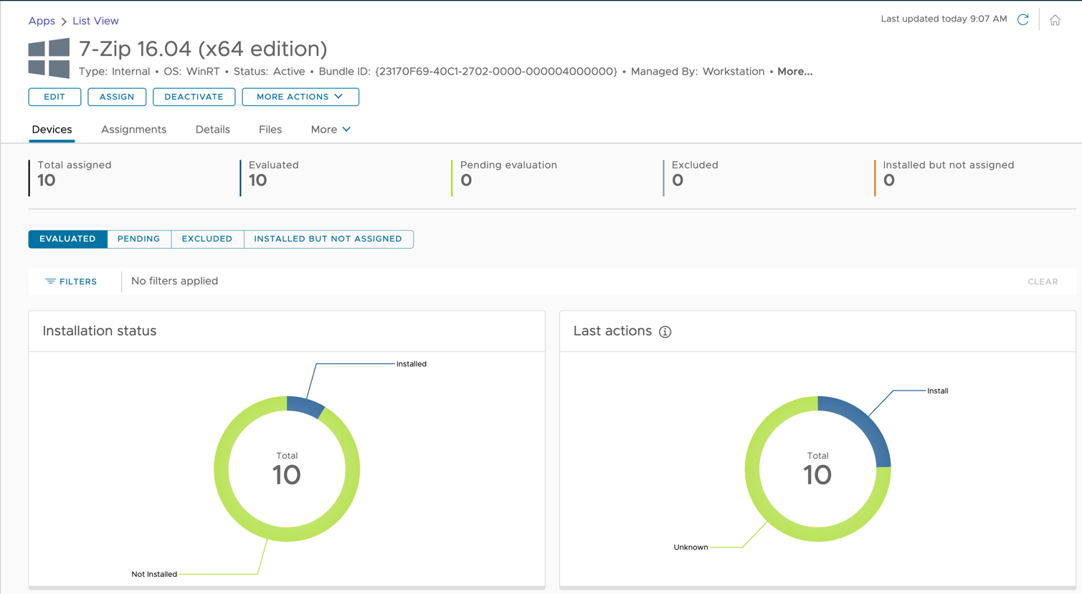1082x594 pixels.
Task: Click the Last actions info icon
Action: coord(665,332)
